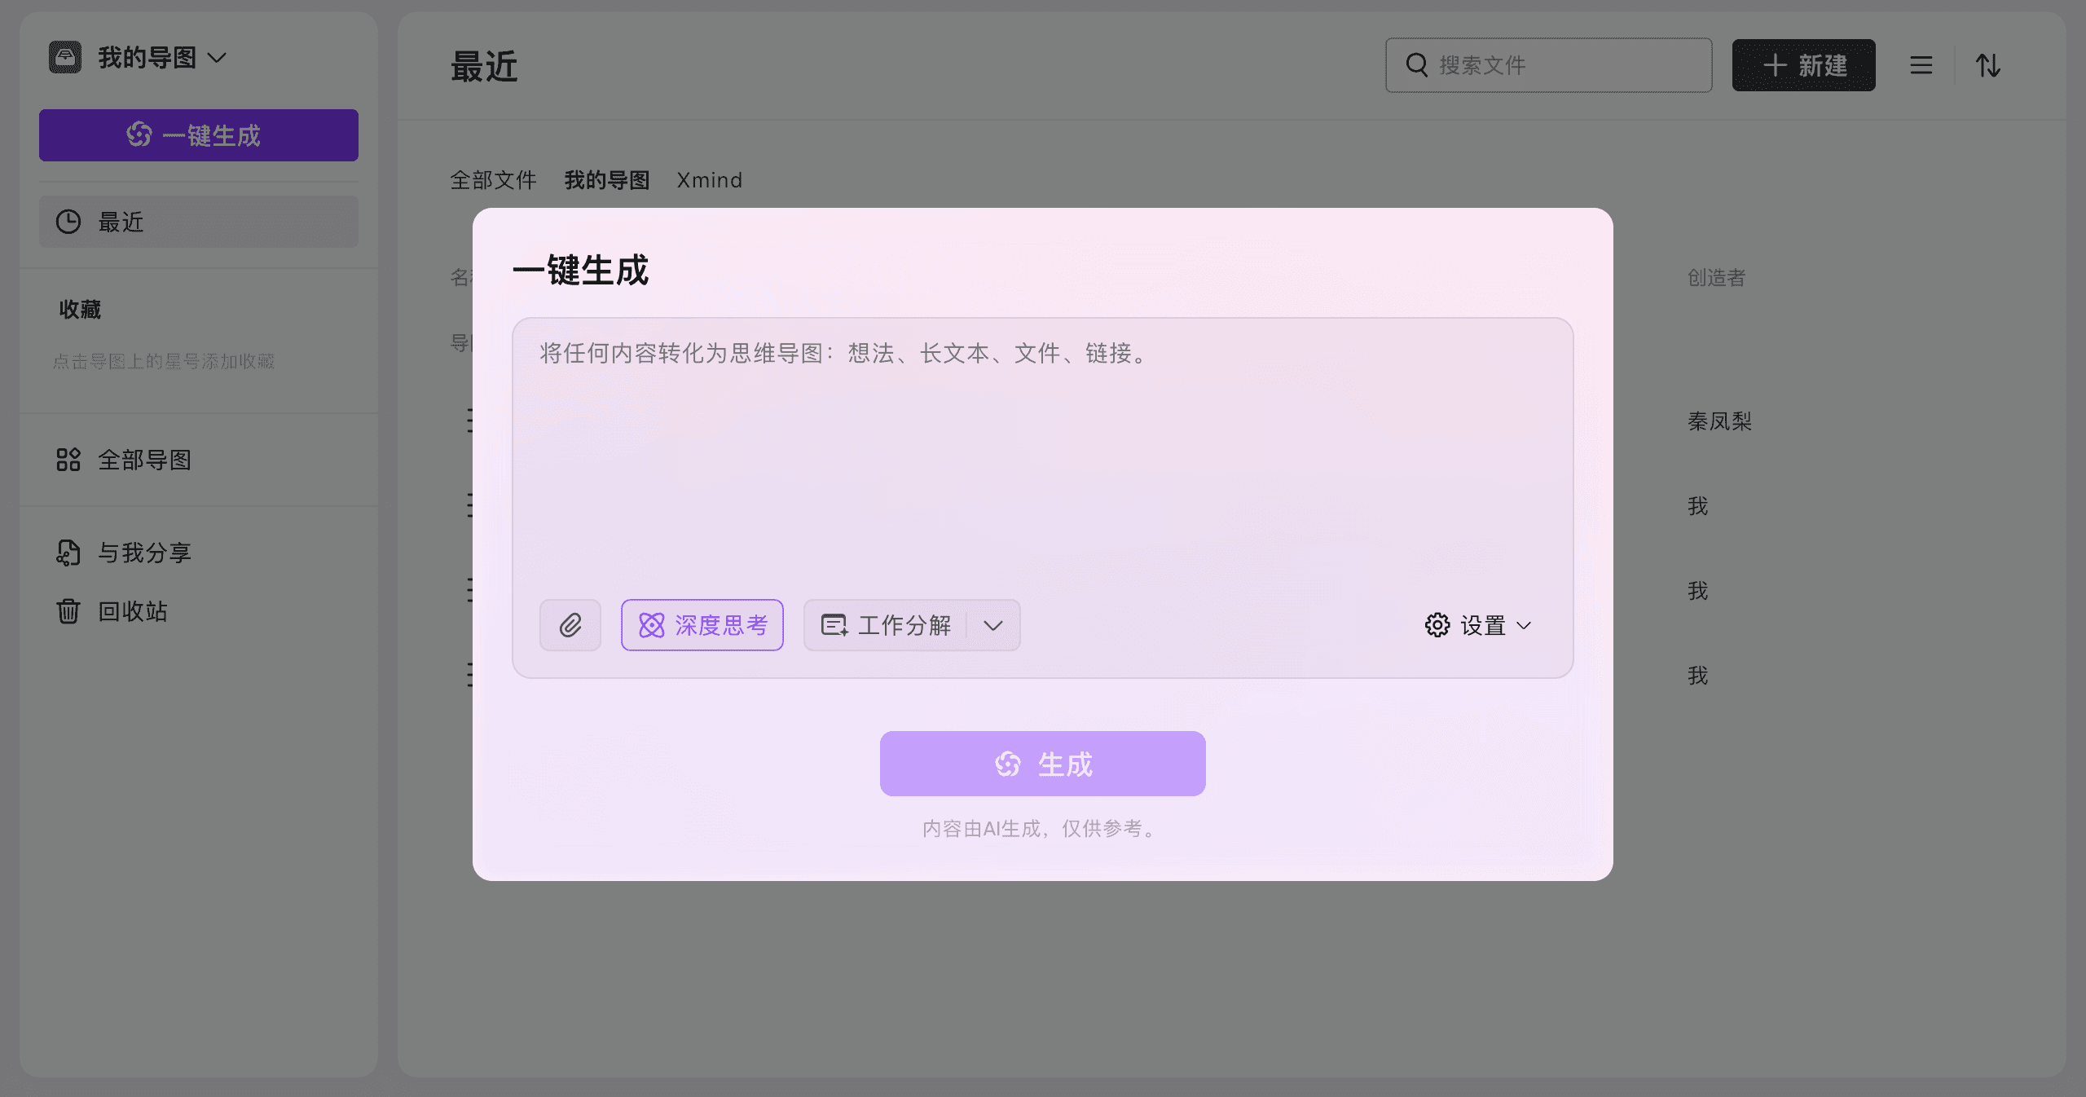
Task: Expand the 我的导图 workspace dropdown
Action: pos(217,57)
